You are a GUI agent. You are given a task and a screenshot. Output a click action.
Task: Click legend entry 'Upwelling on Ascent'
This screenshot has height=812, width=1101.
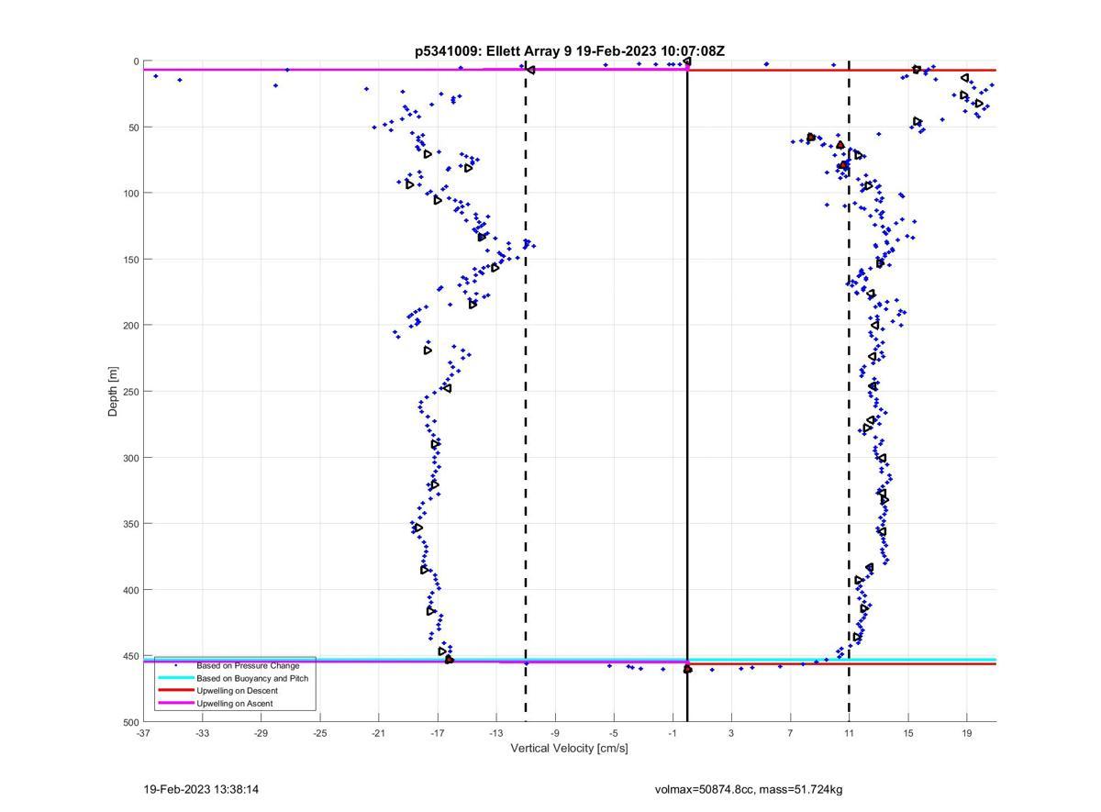[235, 703]
